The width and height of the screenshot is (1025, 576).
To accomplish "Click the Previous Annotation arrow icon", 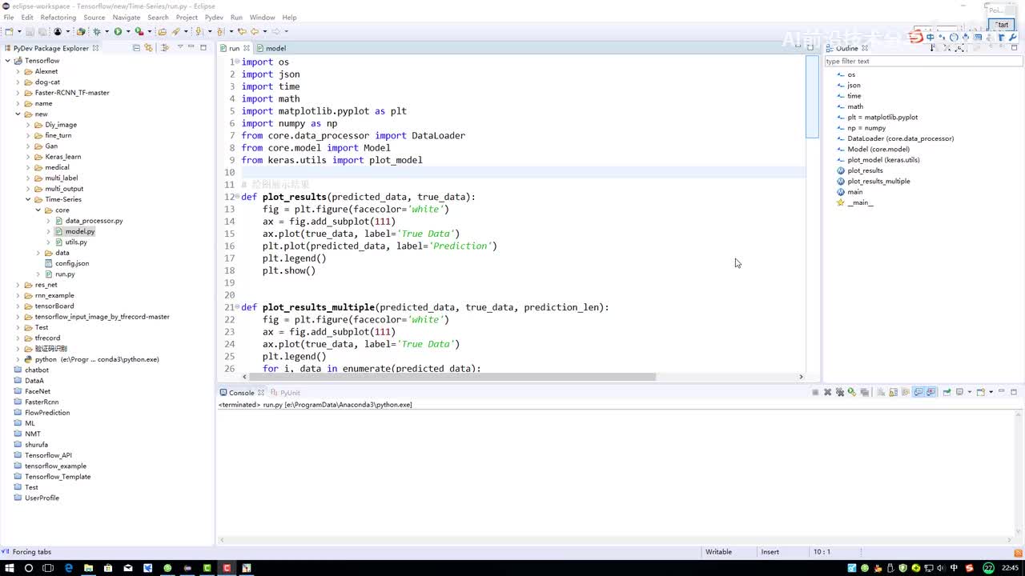I will pyautogui.click(x=220, y=31).
